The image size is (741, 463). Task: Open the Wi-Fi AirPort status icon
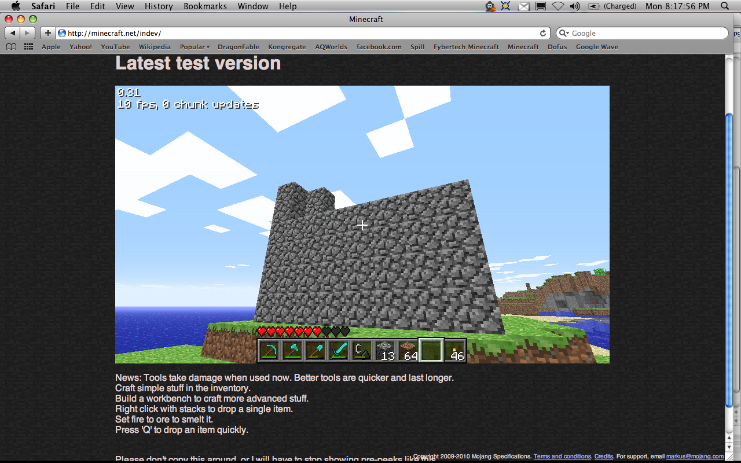click(x=558, y=6)
